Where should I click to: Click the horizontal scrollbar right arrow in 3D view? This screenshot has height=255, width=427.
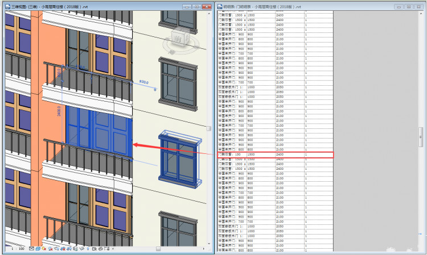click(204, 249)
